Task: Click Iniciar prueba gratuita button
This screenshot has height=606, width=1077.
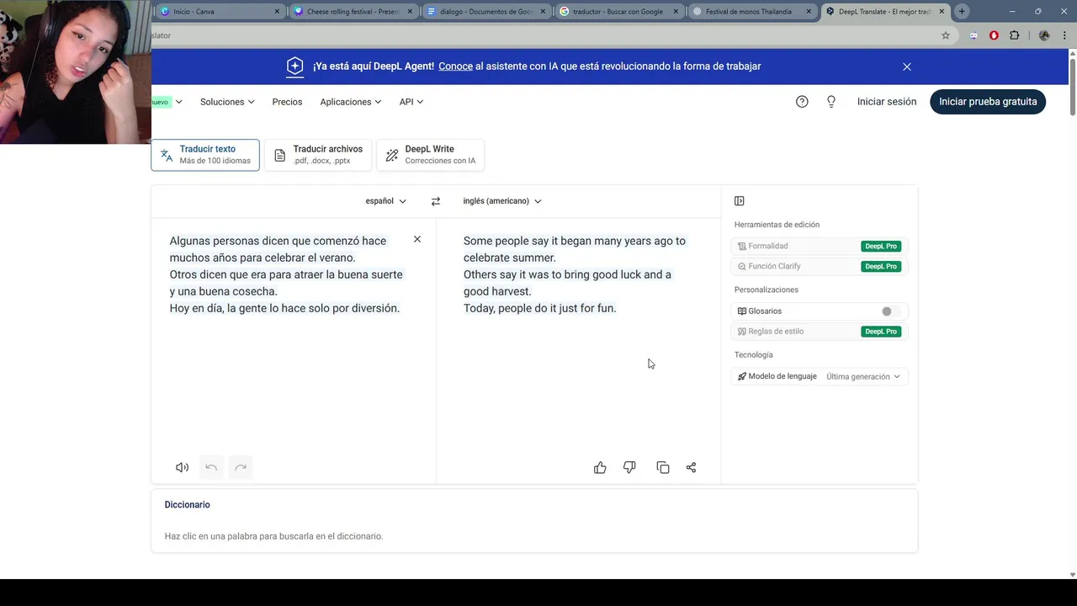Action: (988, 102)
